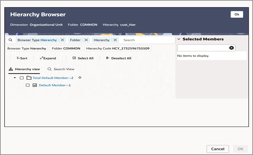
Task: Open the Total Default Member--2 link
Action: (x=53, y=78)
